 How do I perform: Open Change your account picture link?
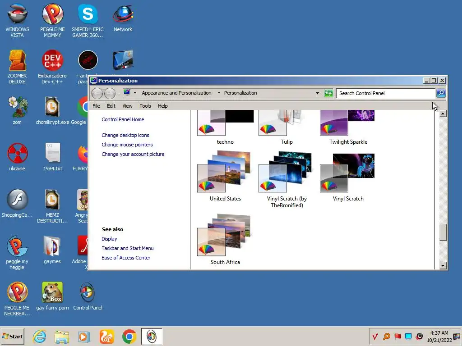click(x=133, y=154)
